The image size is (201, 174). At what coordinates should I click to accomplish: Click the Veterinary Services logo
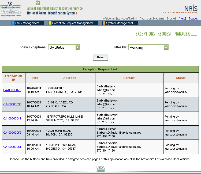point(11,9)
